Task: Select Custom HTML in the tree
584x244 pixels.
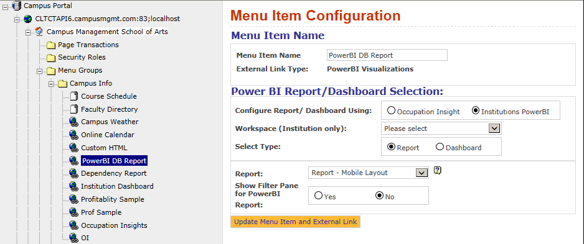Action: pyautogui.click(x=105, y=148)
